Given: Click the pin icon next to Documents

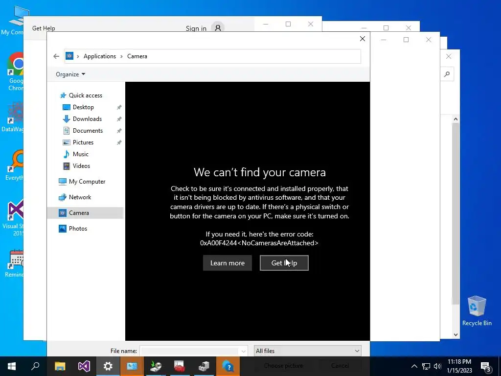Looking at the screenshot, I should (x=119, y=130).
